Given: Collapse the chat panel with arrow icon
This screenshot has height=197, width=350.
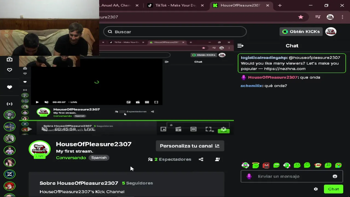Looking at the screenshot, I should pyautogui.click(x=240, y=46).
